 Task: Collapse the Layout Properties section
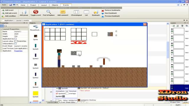click(x=1, y=29)
